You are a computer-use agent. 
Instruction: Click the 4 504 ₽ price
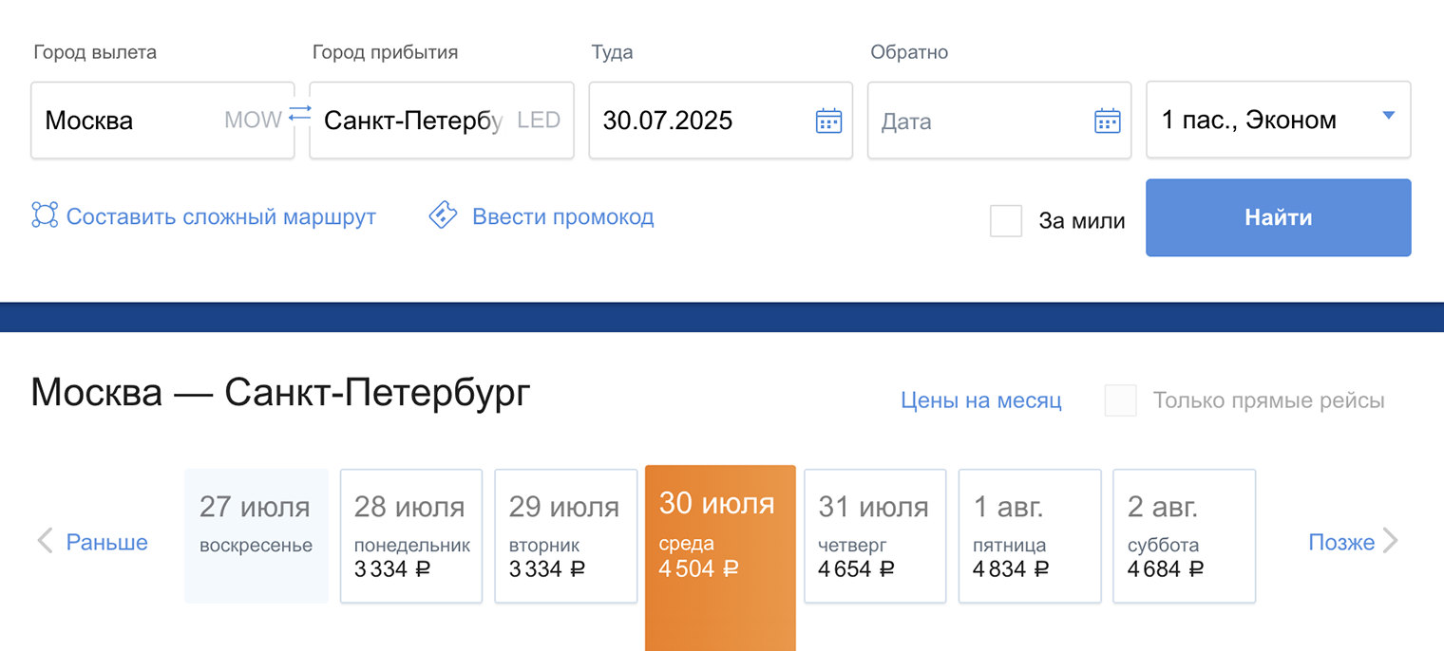[698, 568]
